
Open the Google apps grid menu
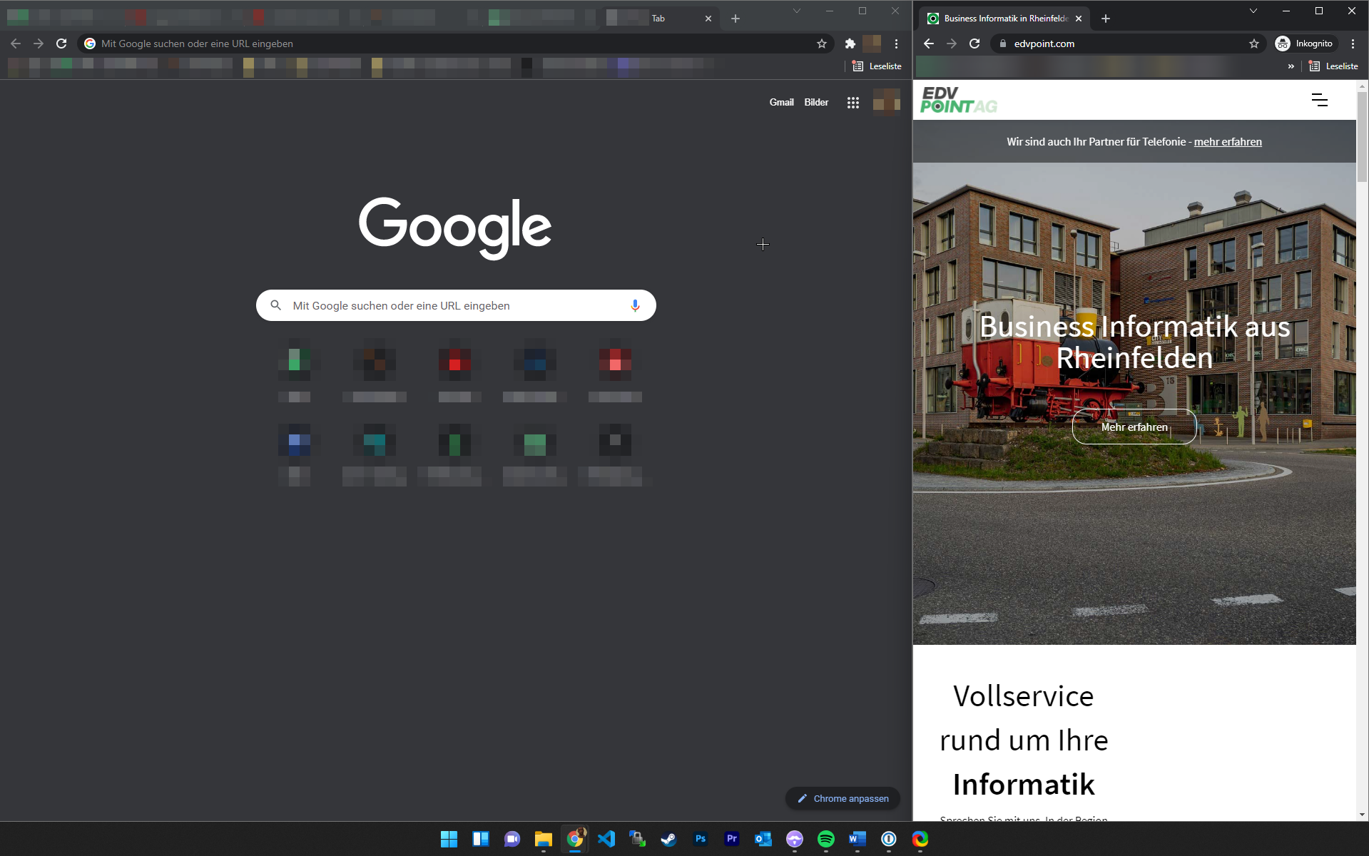853,103
